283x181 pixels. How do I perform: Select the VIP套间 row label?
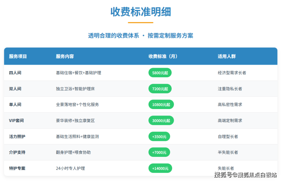pos(16,120)
